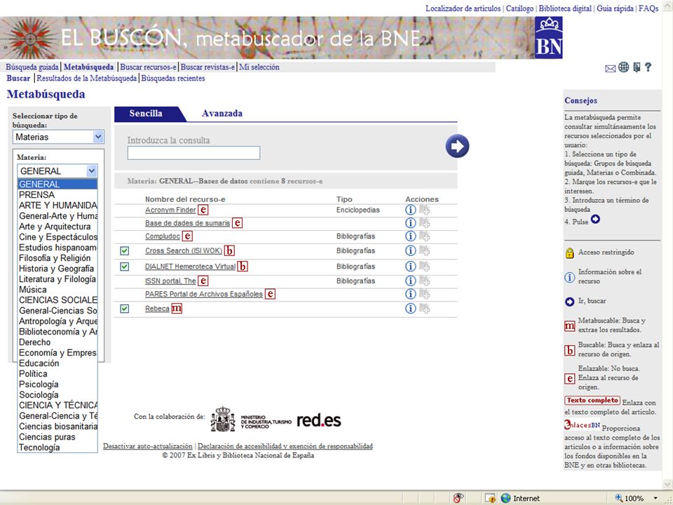Image resolution: width=673 pixels, height=505 pixels.
Task: Open Buscar revistas-e menu item
Action: (x=208, y=67)
